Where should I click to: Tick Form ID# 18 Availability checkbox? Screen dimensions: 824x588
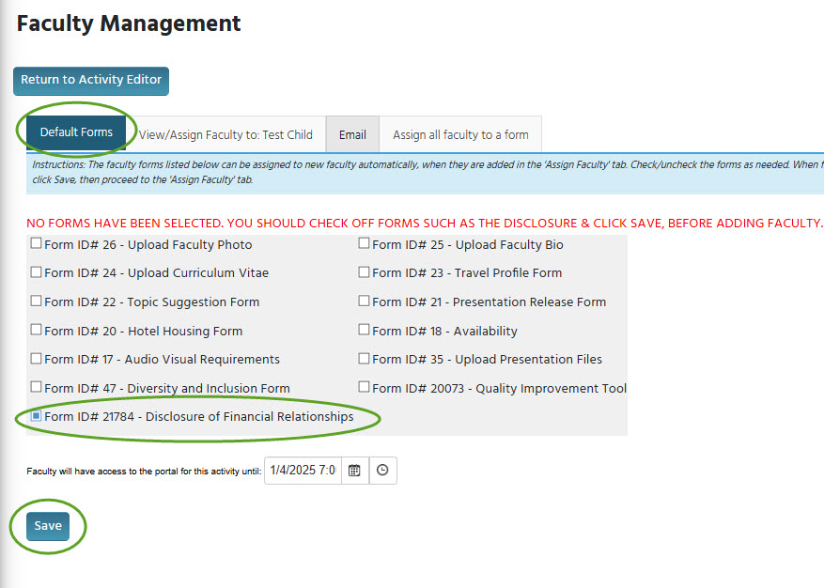click(364, 330)
